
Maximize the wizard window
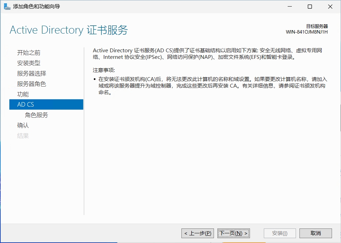tap(310, 7)
